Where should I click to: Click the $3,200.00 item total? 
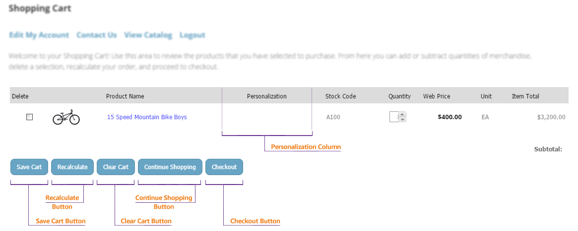coord(551,117)
